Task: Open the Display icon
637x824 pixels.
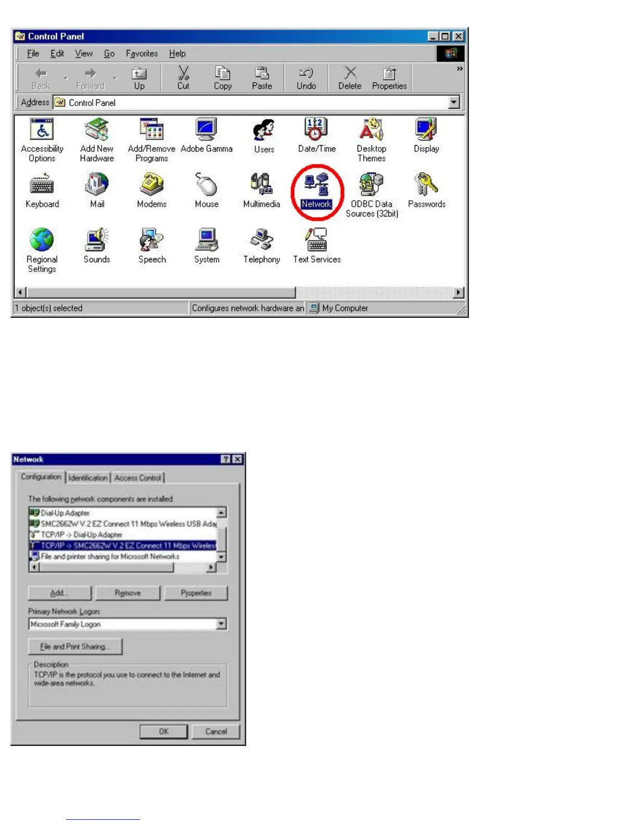Action: pos(426,135)
